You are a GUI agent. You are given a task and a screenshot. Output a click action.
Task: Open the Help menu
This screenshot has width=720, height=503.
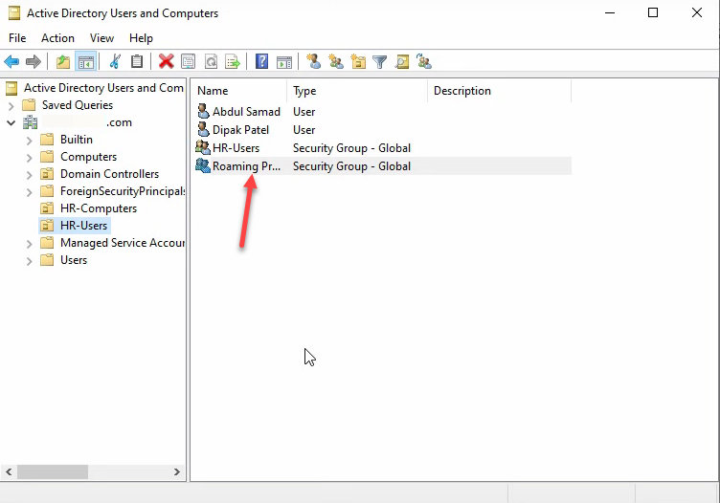click(x=141, y=38)
